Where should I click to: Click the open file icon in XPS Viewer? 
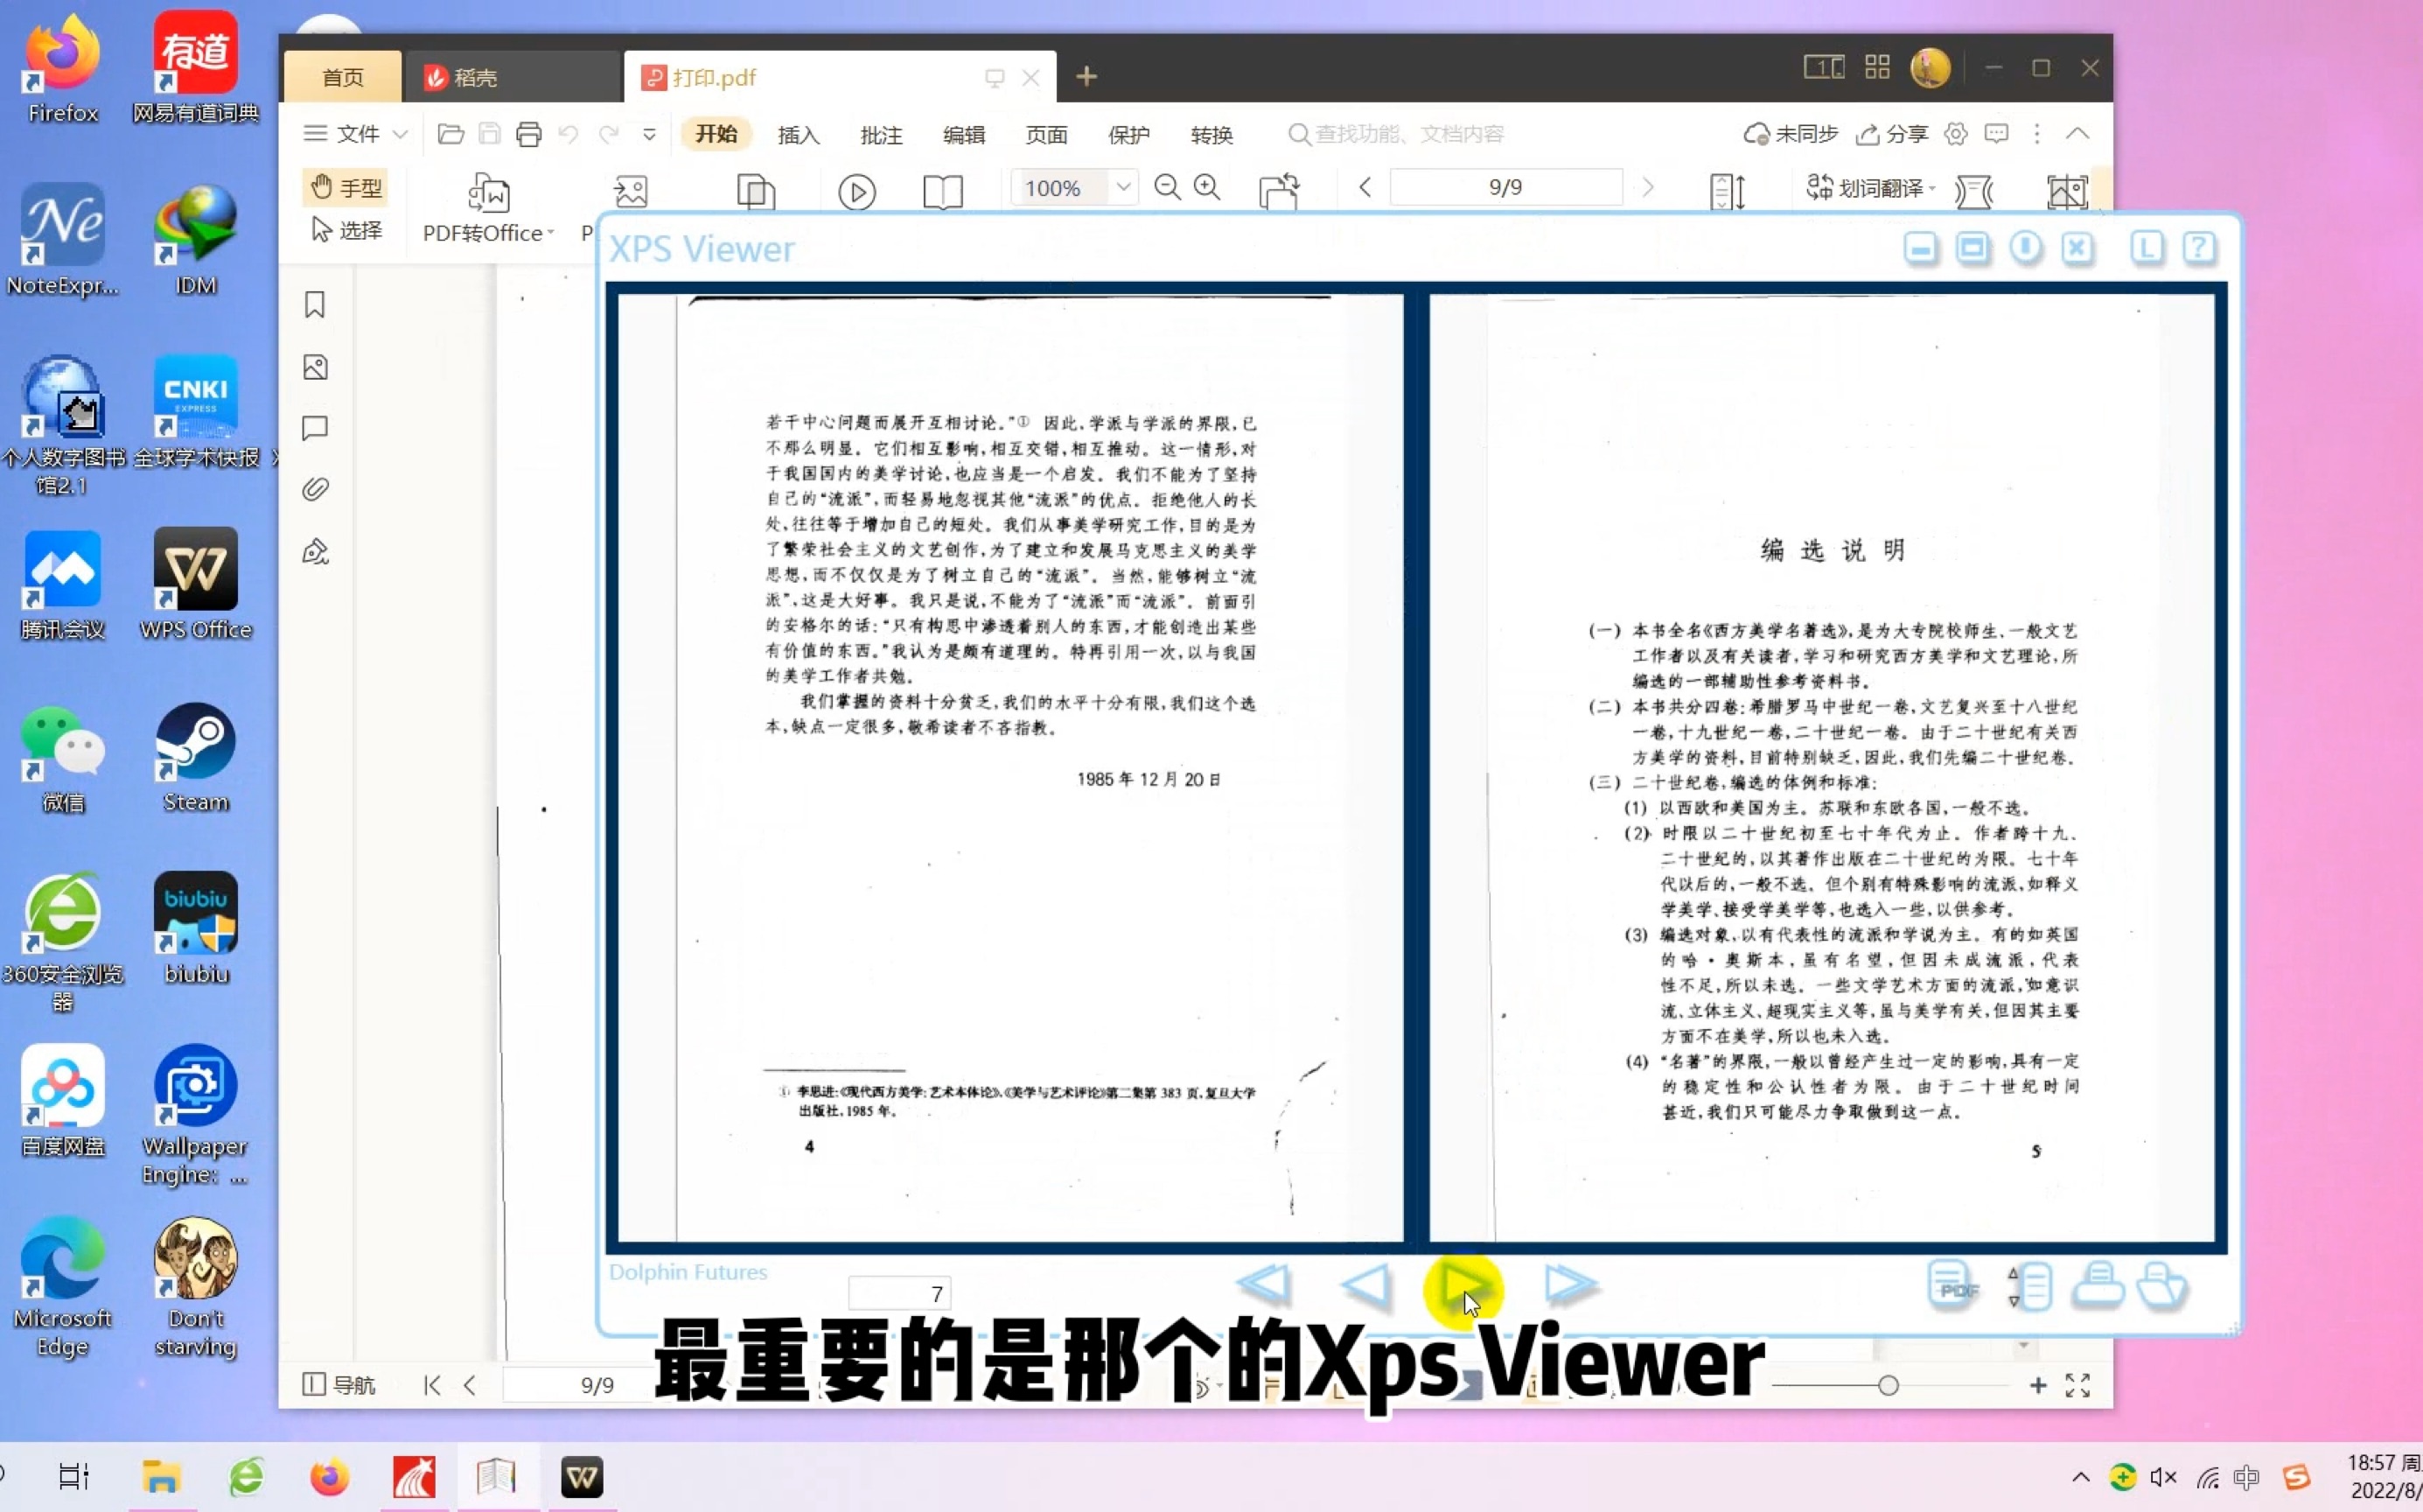tap(2162, 1286)
